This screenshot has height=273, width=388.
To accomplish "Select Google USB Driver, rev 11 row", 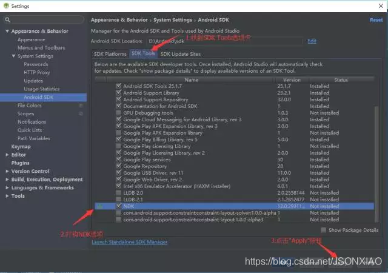I will tap(234, 173).
